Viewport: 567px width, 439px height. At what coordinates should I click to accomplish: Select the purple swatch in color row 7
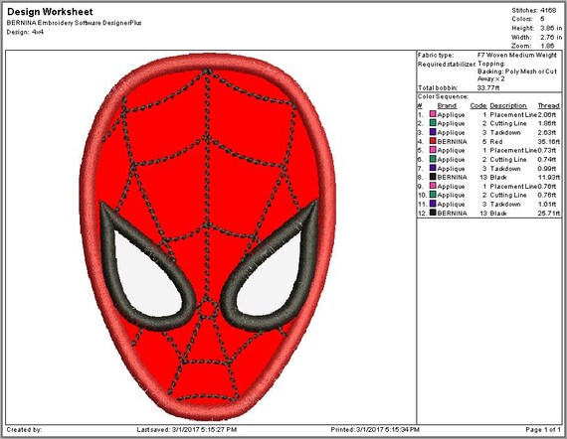pos(433,168)
